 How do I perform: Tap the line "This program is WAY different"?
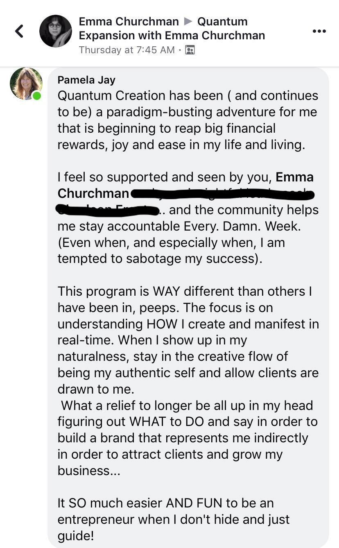pyautogui.click(x=184, y=291)
